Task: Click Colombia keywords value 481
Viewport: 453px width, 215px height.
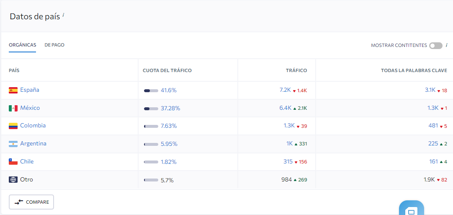Action: point(433,126)
